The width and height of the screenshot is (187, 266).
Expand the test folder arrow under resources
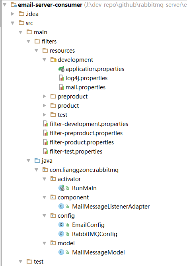(x=44, y=115)
